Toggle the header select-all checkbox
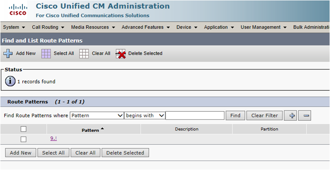Screen dimensions: 330x170 pos(24,129)
